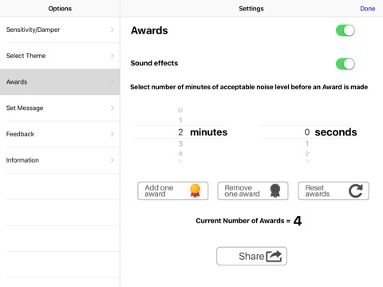Viewport: 383px width, 287px height.
Task: Select 1 above the minutes picker value
Action: coord(180,120)
